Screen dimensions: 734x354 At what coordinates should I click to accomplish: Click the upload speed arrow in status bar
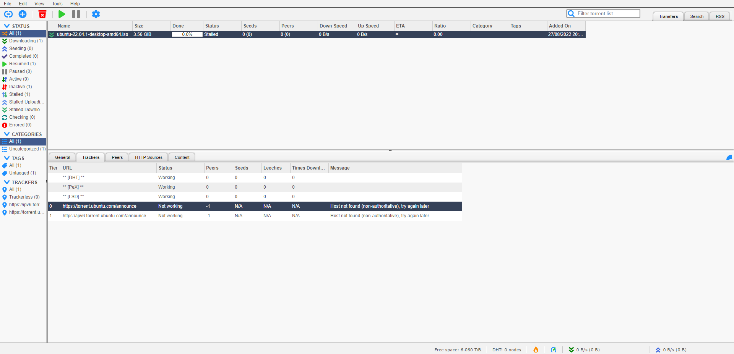point(658,350)
